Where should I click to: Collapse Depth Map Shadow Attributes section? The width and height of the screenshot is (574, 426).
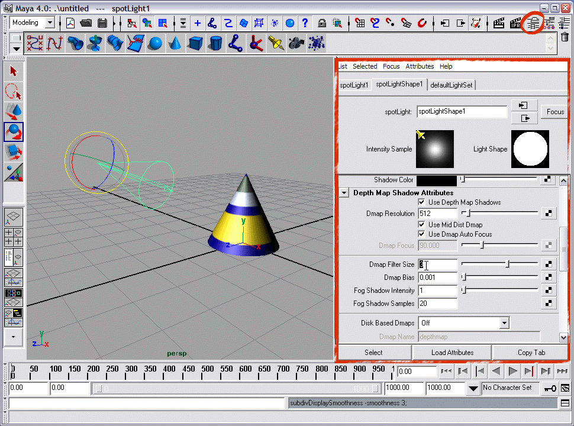tap(344, 193)
